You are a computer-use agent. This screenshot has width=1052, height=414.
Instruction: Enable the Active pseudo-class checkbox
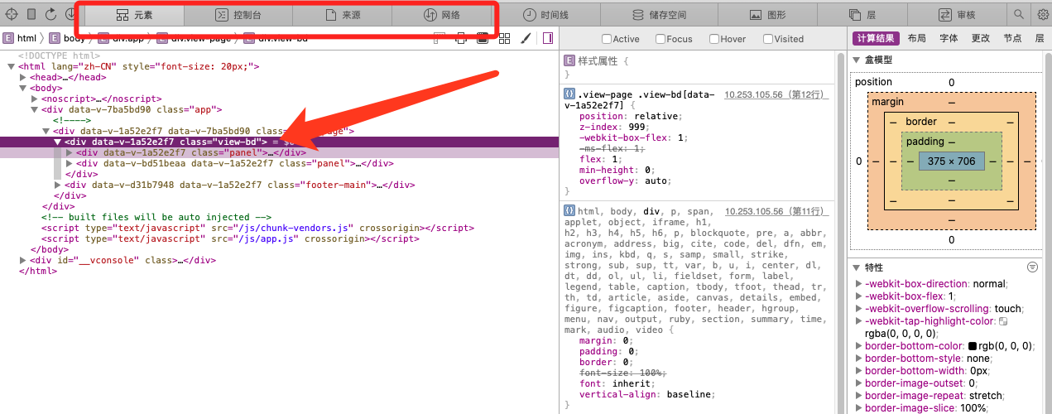[x=607, y=39]
